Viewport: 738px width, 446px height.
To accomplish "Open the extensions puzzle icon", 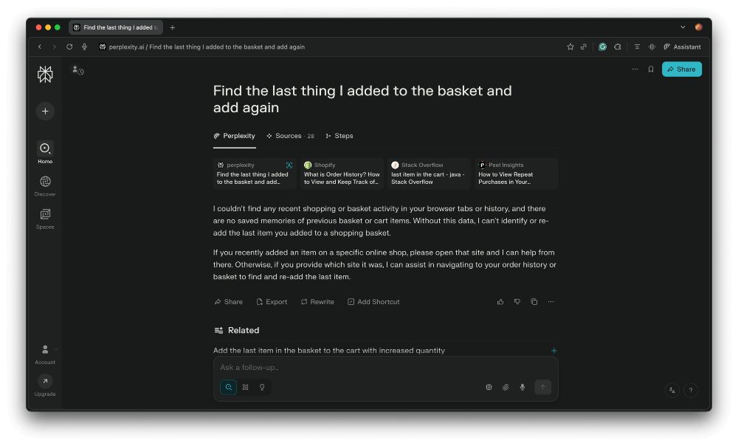I will [x=618, y=47].
